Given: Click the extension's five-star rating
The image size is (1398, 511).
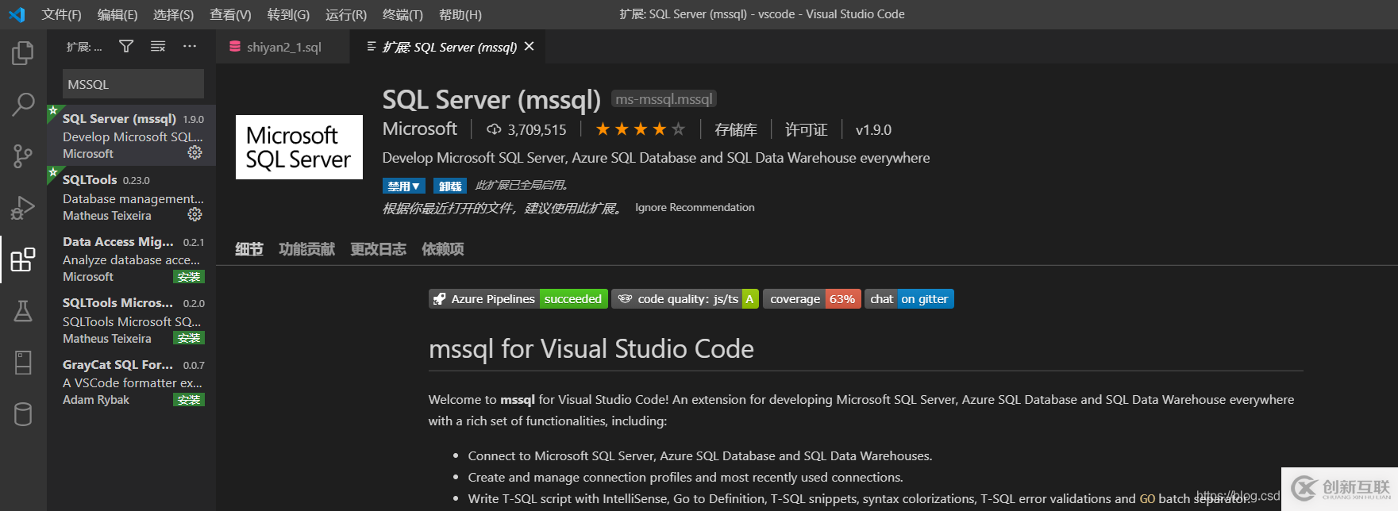Looking at the screenshot, I should click(640, 129).
